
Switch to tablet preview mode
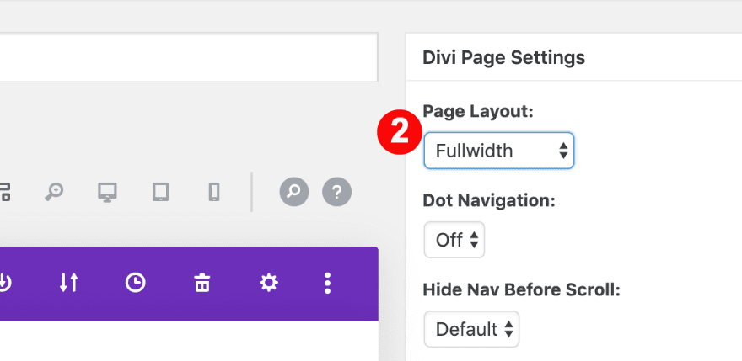click(x=160, y=193)
